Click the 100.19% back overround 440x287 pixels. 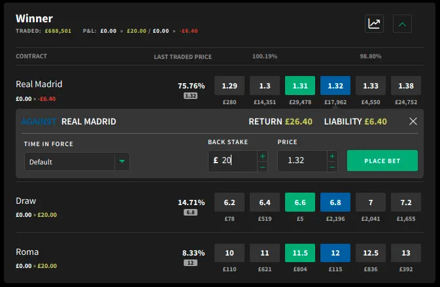tap(265, 56)
